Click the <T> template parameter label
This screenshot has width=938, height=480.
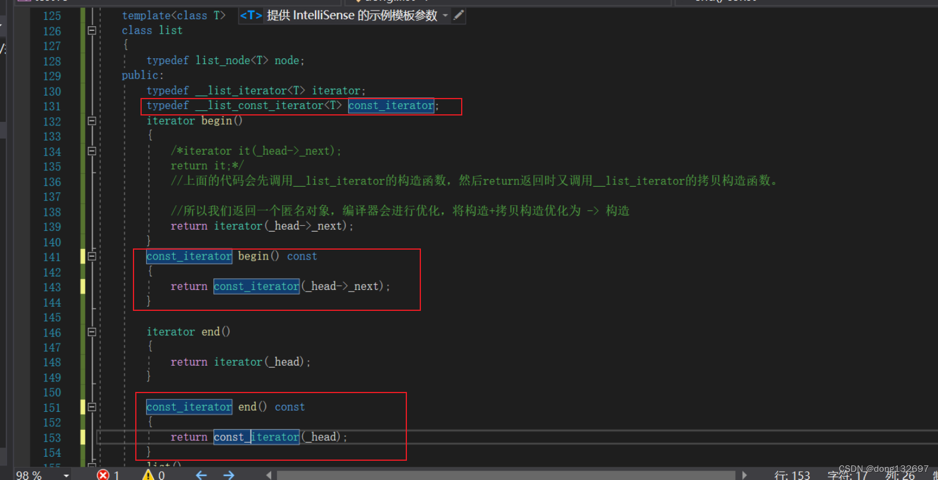(251, 16)
